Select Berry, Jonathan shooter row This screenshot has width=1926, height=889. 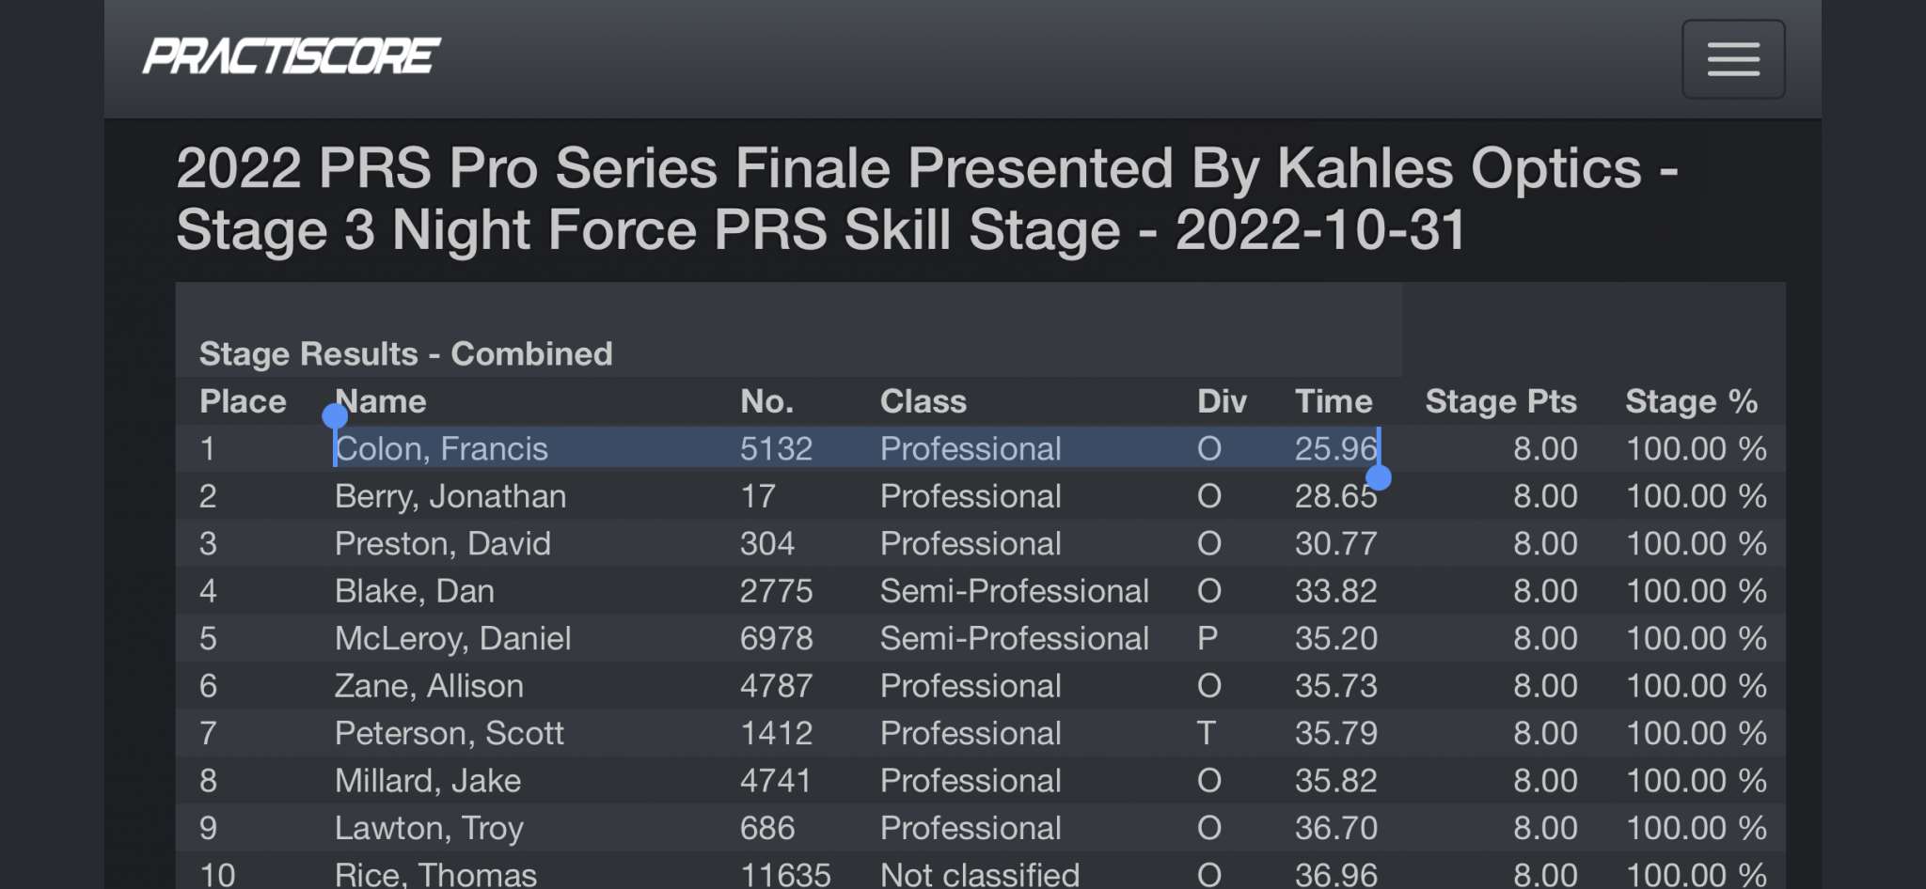coord(980,496)
